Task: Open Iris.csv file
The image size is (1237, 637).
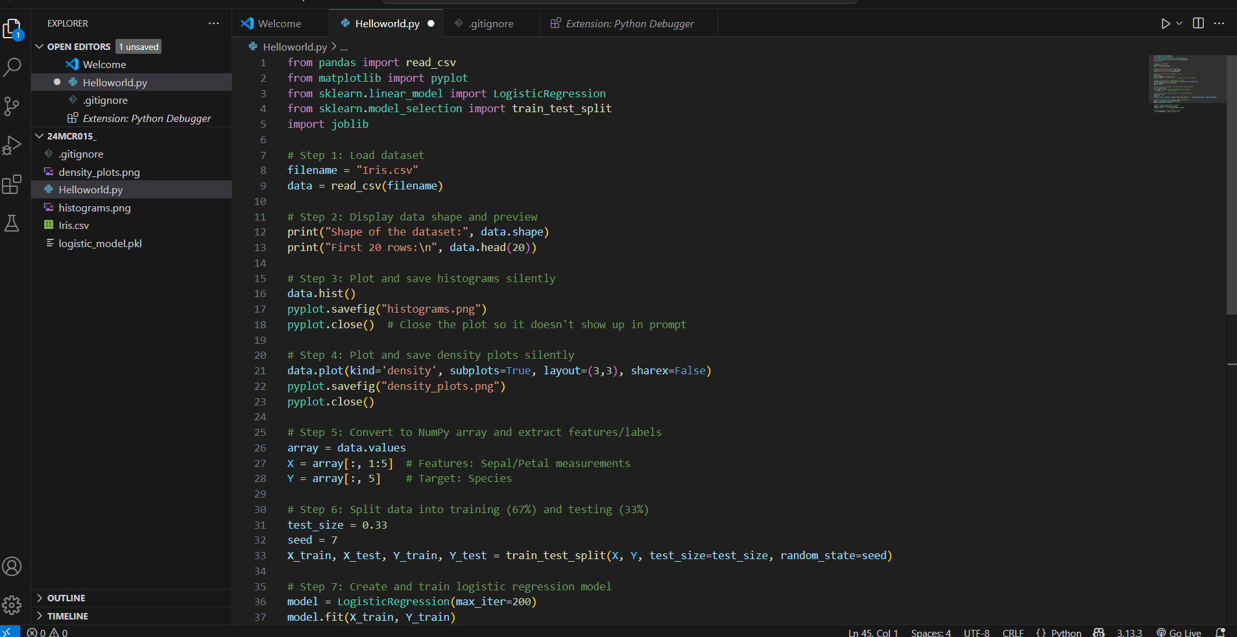Action: coord(131,225)
